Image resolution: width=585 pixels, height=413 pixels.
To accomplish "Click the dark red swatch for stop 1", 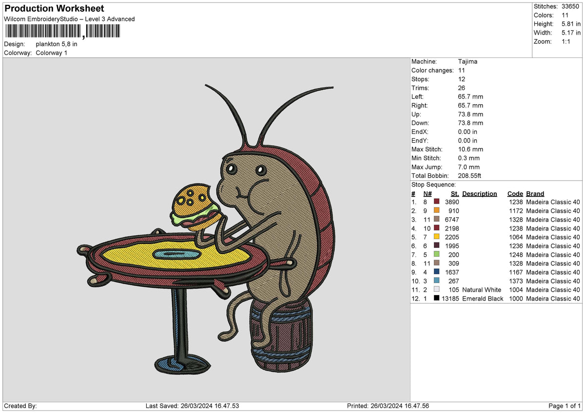I will [437, 202].
